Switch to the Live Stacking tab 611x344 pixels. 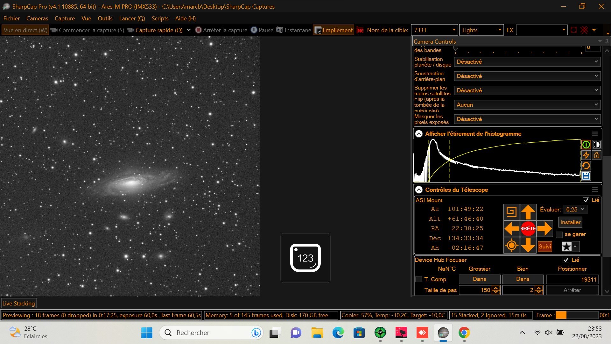[x=19, y=304]
